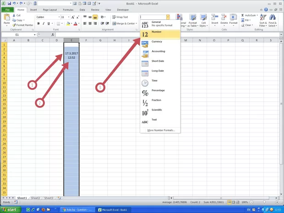The image size is (284, 213).
Task: Open the Windows start button
Action: tap(11, 210)
